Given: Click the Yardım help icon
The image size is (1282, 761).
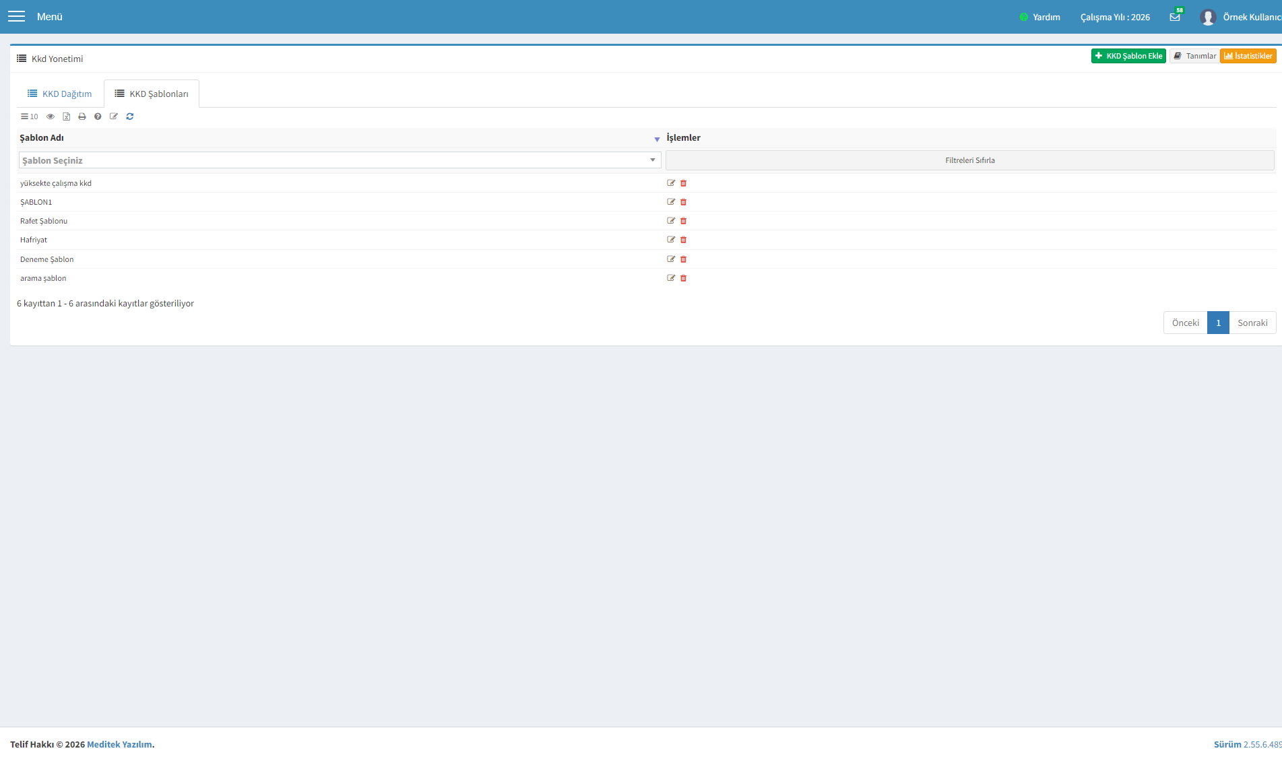Looking at the screenshot, I should [x=1023, y=17].
